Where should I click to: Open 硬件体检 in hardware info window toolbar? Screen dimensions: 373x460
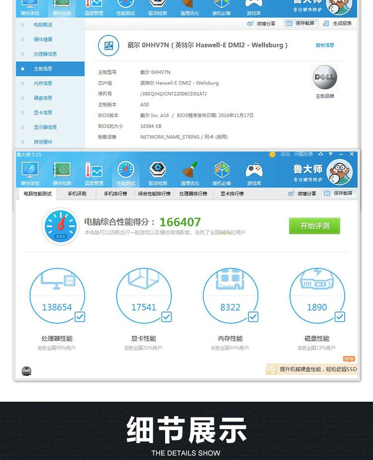tap(30, 8)
